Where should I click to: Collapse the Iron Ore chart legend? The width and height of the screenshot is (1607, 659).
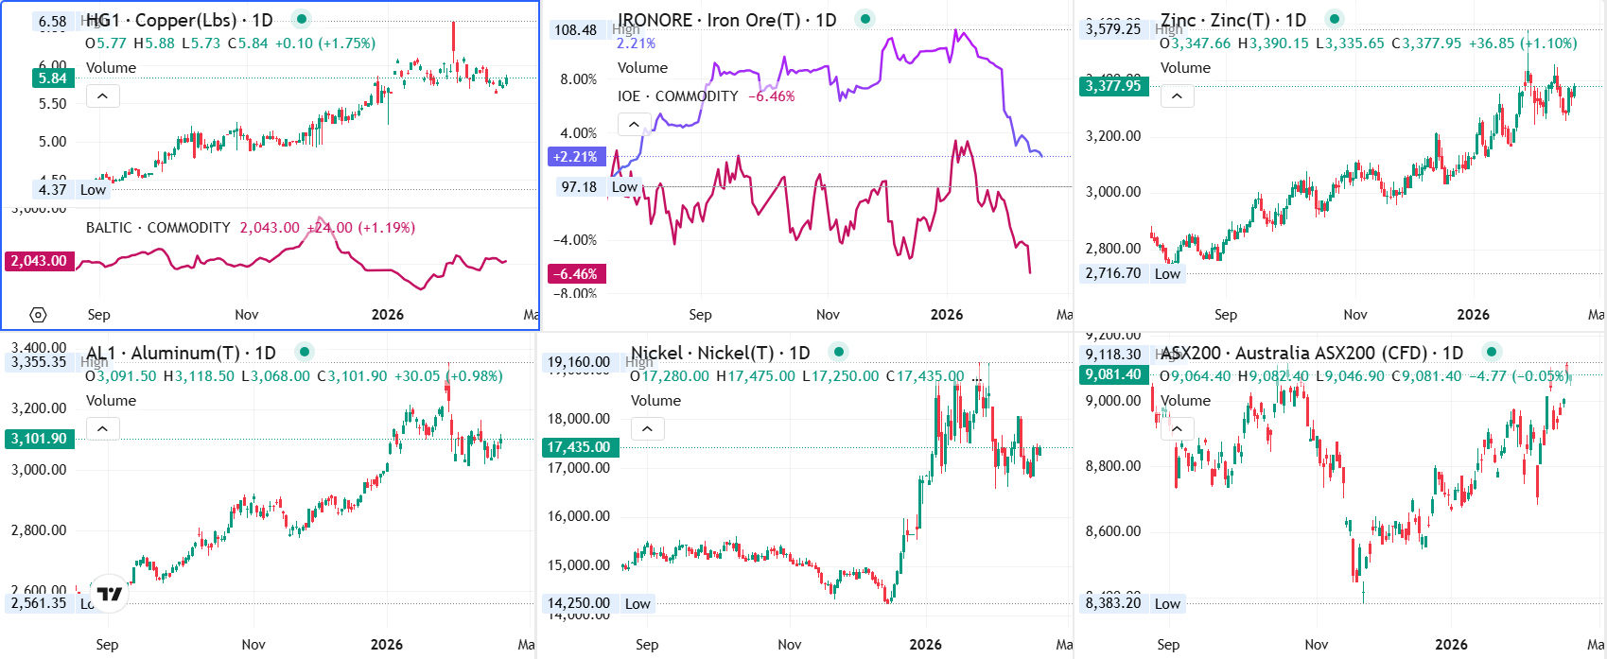click(634, 124)
